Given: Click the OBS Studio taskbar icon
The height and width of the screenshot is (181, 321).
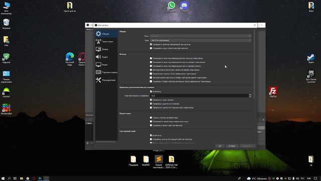Looking at the screenshot, I should 47,178.
